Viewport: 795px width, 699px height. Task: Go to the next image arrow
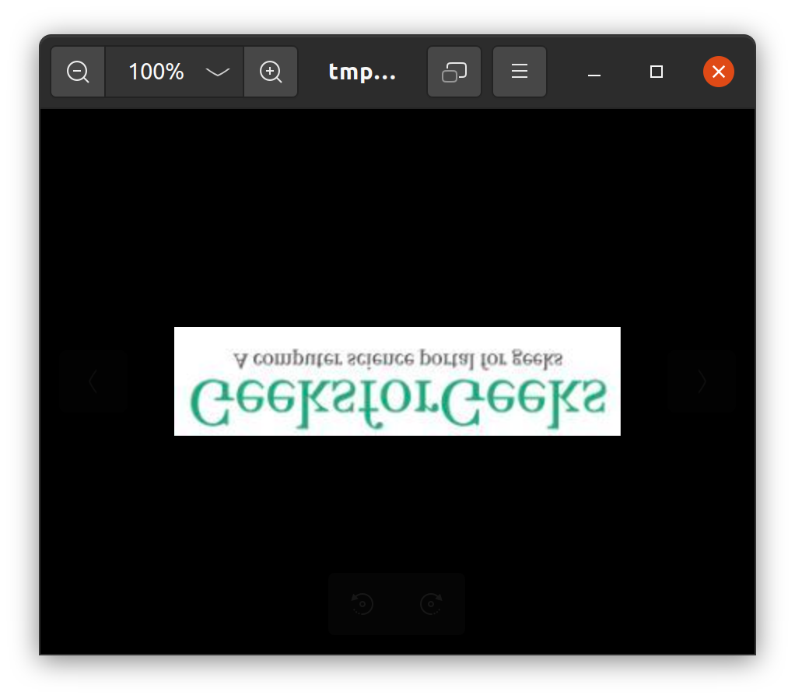click(x=702, y=381)
